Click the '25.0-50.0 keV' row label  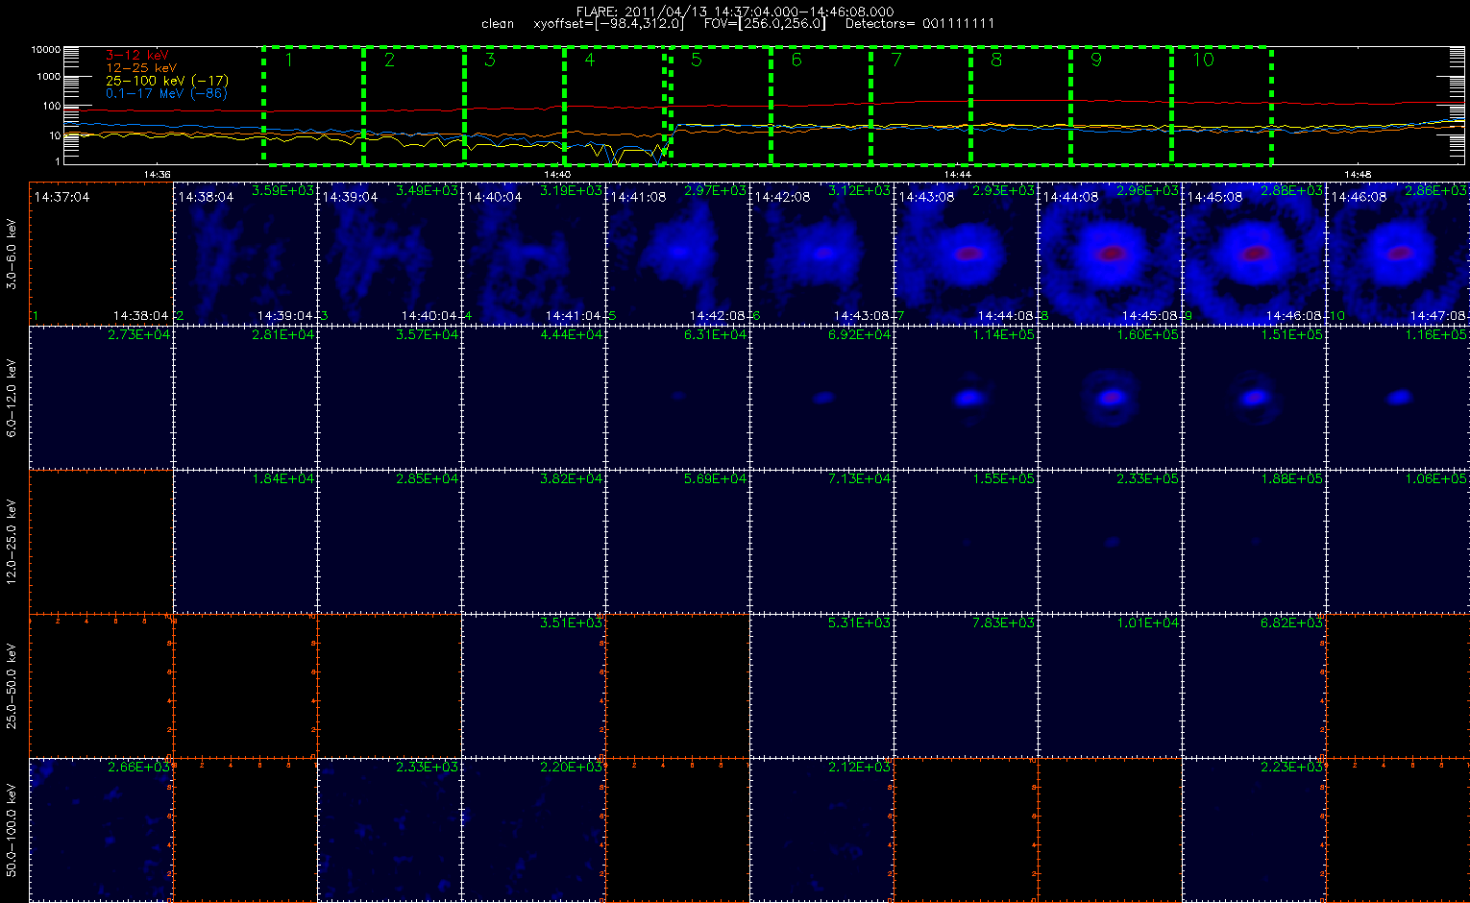coord(12,686)
